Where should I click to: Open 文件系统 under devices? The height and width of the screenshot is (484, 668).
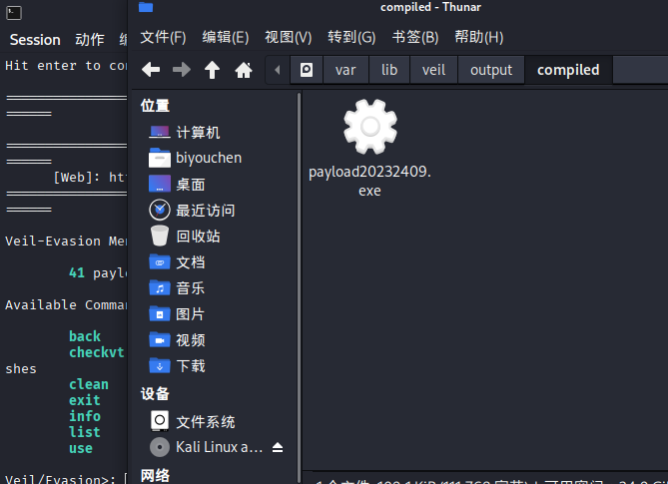pyautogui.click(x=206, y=422)
